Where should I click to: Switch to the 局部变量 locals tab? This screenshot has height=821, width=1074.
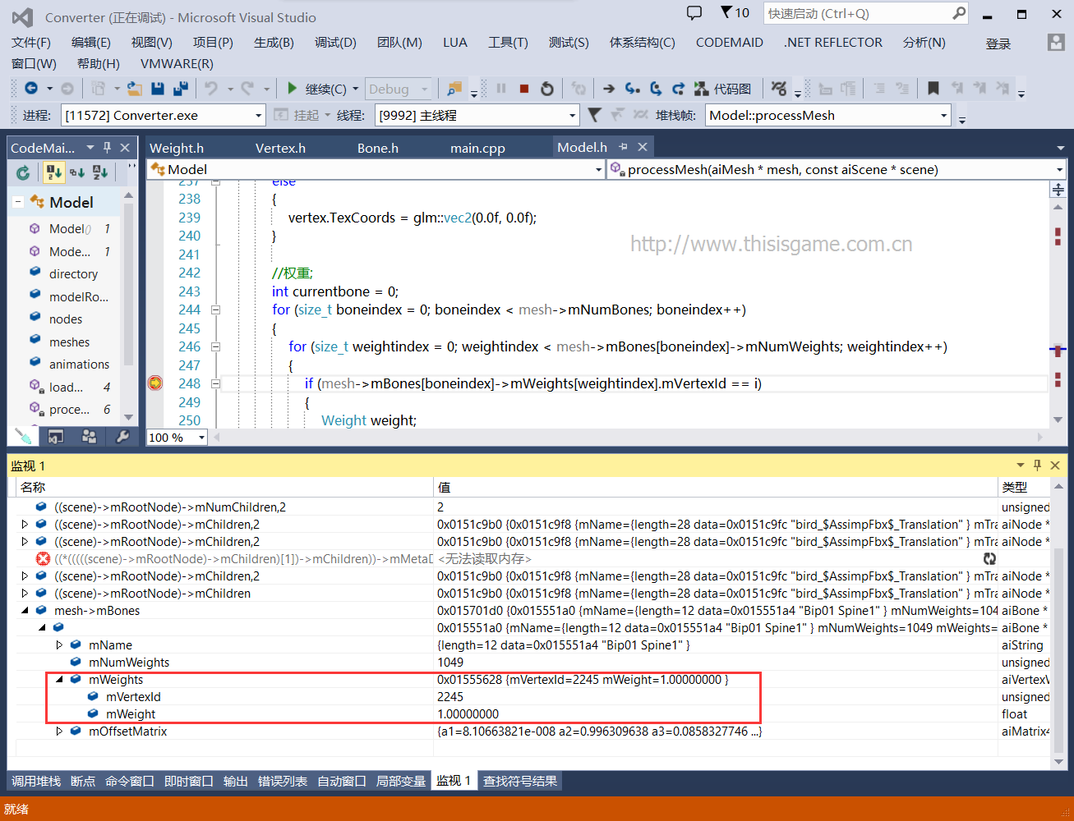click(x=401, y=782)
